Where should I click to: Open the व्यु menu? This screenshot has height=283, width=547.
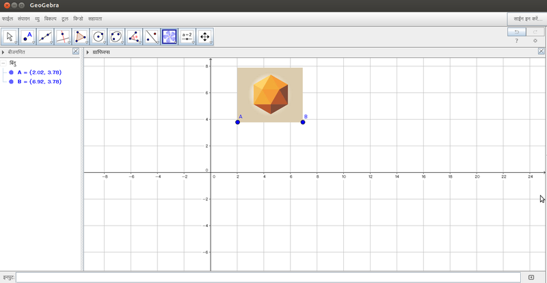38,19
